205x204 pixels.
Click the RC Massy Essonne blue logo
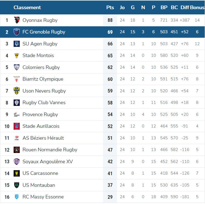17,197
